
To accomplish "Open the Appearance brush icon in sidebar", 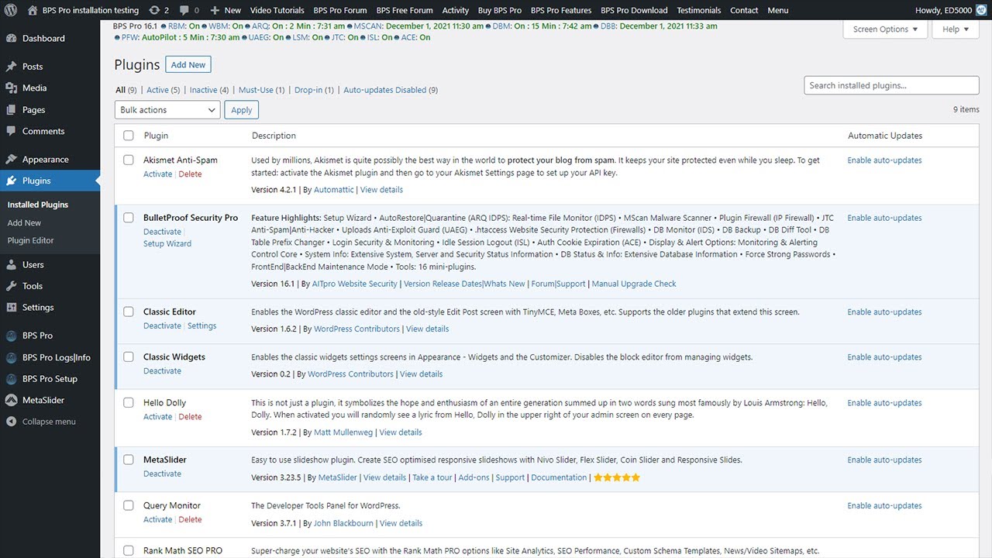I will 11,160.
